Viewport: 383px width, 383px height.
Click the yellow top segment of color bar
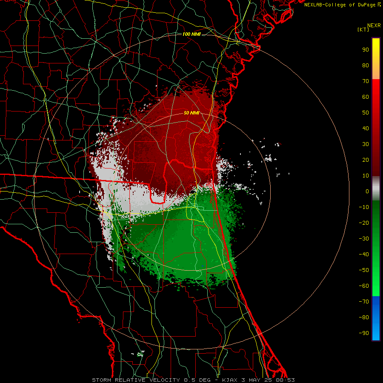376,59
